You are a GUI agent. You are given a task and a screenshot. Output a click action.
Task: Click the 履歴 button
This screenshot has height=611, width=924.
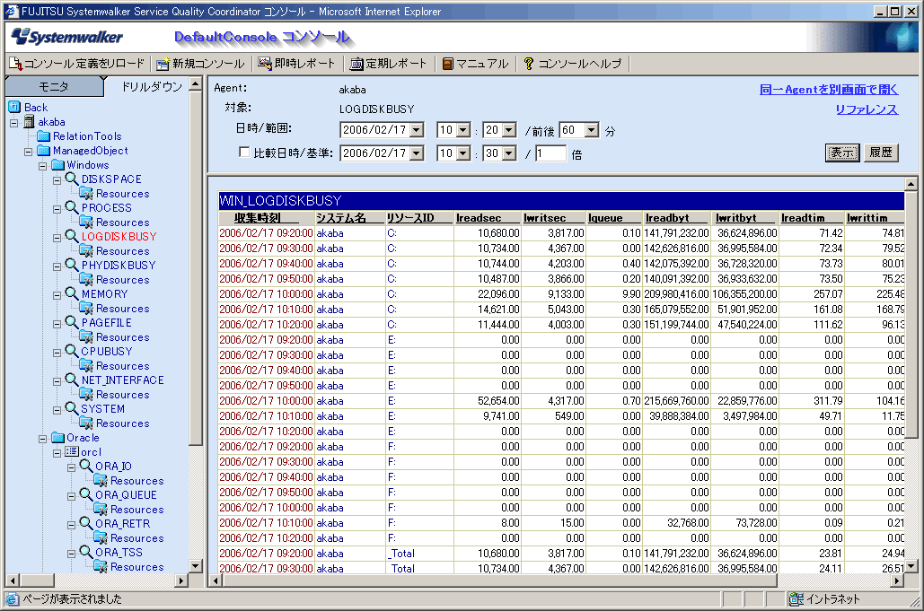[881, 153]
